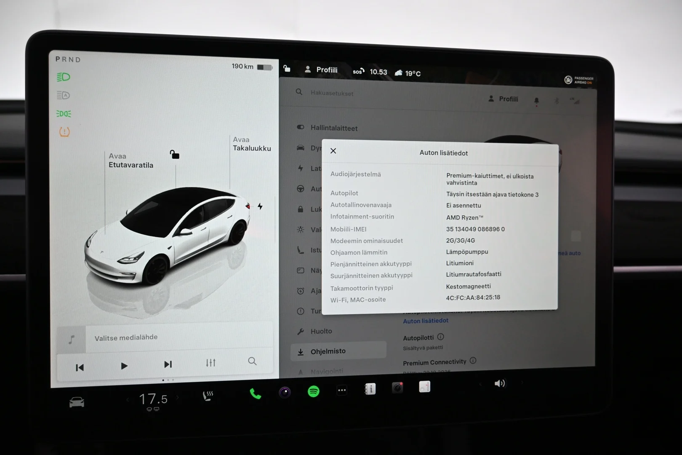The width and height of the screenshot is (682, 455).
Task: Tap the auto high beam icon
Action: (x=63, y=96)
